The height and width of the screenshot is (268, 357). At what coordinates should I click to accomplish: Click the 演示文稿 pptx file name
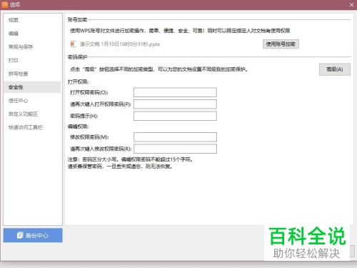120,44
